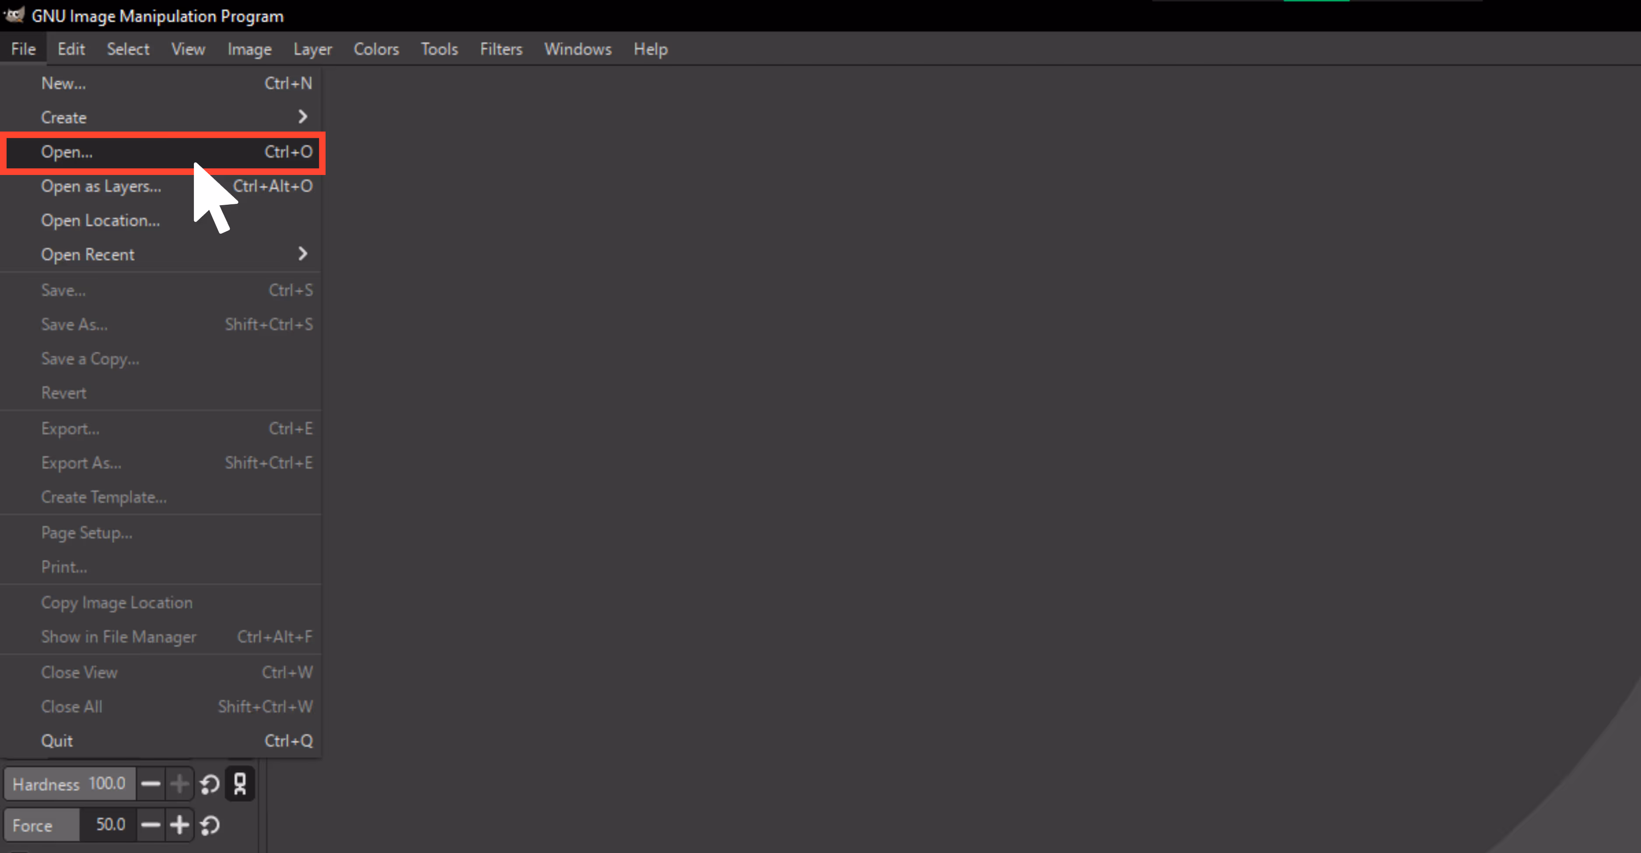Open the Colors menu
This screenshot has width=1641, height=853.
click(x=376, y=49)
